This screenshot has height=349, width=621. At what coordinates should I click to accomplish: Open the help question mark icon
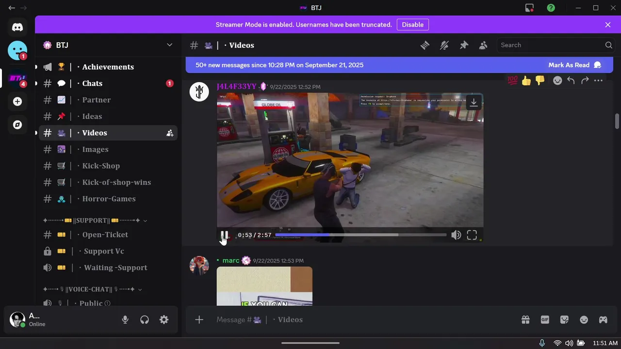coord(551,8)
